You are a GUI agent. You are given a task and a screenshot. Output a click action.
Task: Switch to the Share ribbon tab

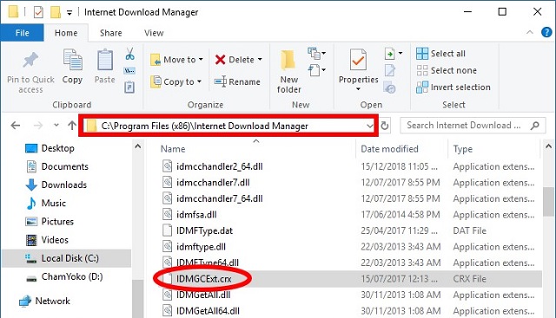click(x=110, y=33)
